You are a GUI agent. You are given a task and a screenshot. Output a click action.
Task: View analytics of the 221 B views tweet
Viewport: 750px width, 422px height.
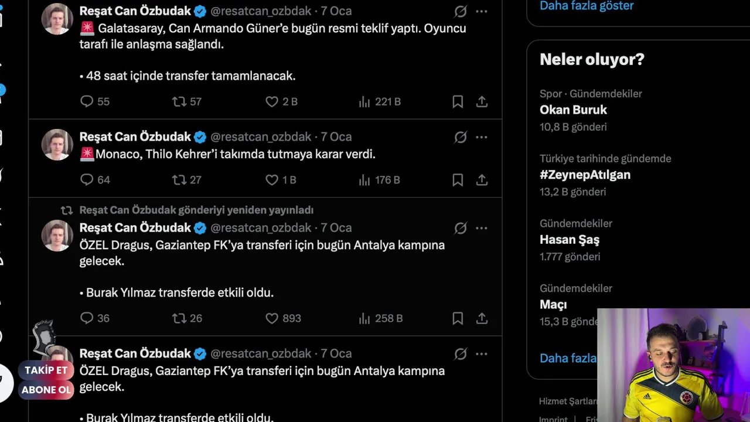pyautogui.click(x=364, y=101)
